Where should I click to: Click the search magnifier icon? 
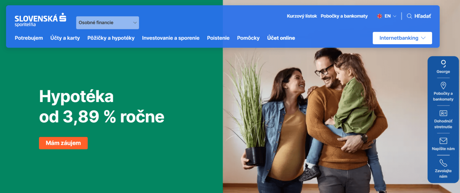[x=409, y=16]
